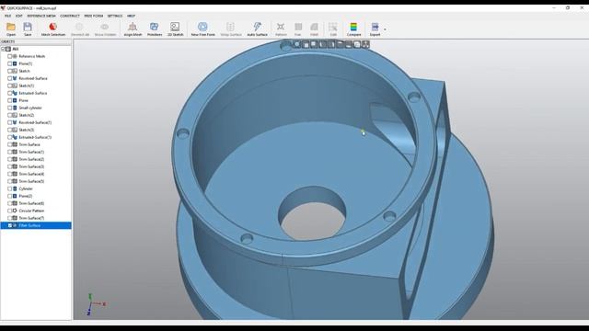589x331 pixels.
Task: Open the HELP menu
Action: pyautogui.click(x=131, y=17)
